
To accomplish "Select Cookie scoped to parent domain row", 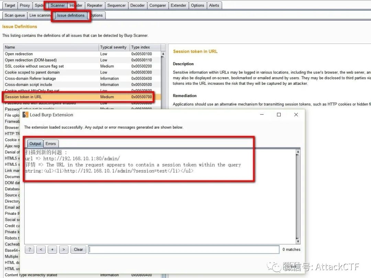I will coord(82,72).
